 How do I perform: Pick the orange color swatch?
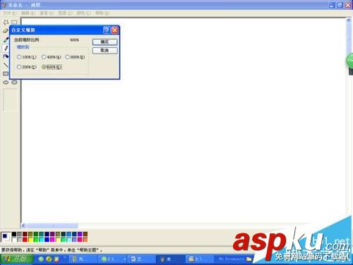pyautogui.click(x=85, y=240)
